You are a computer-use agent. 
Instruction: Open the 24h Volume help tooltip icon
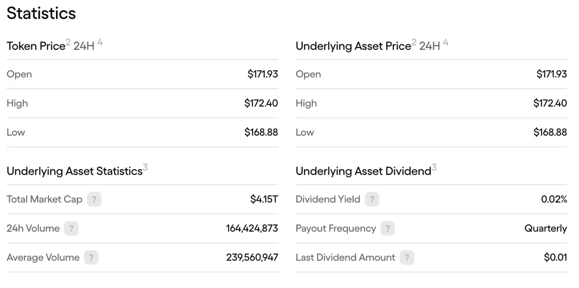point(71,229)
